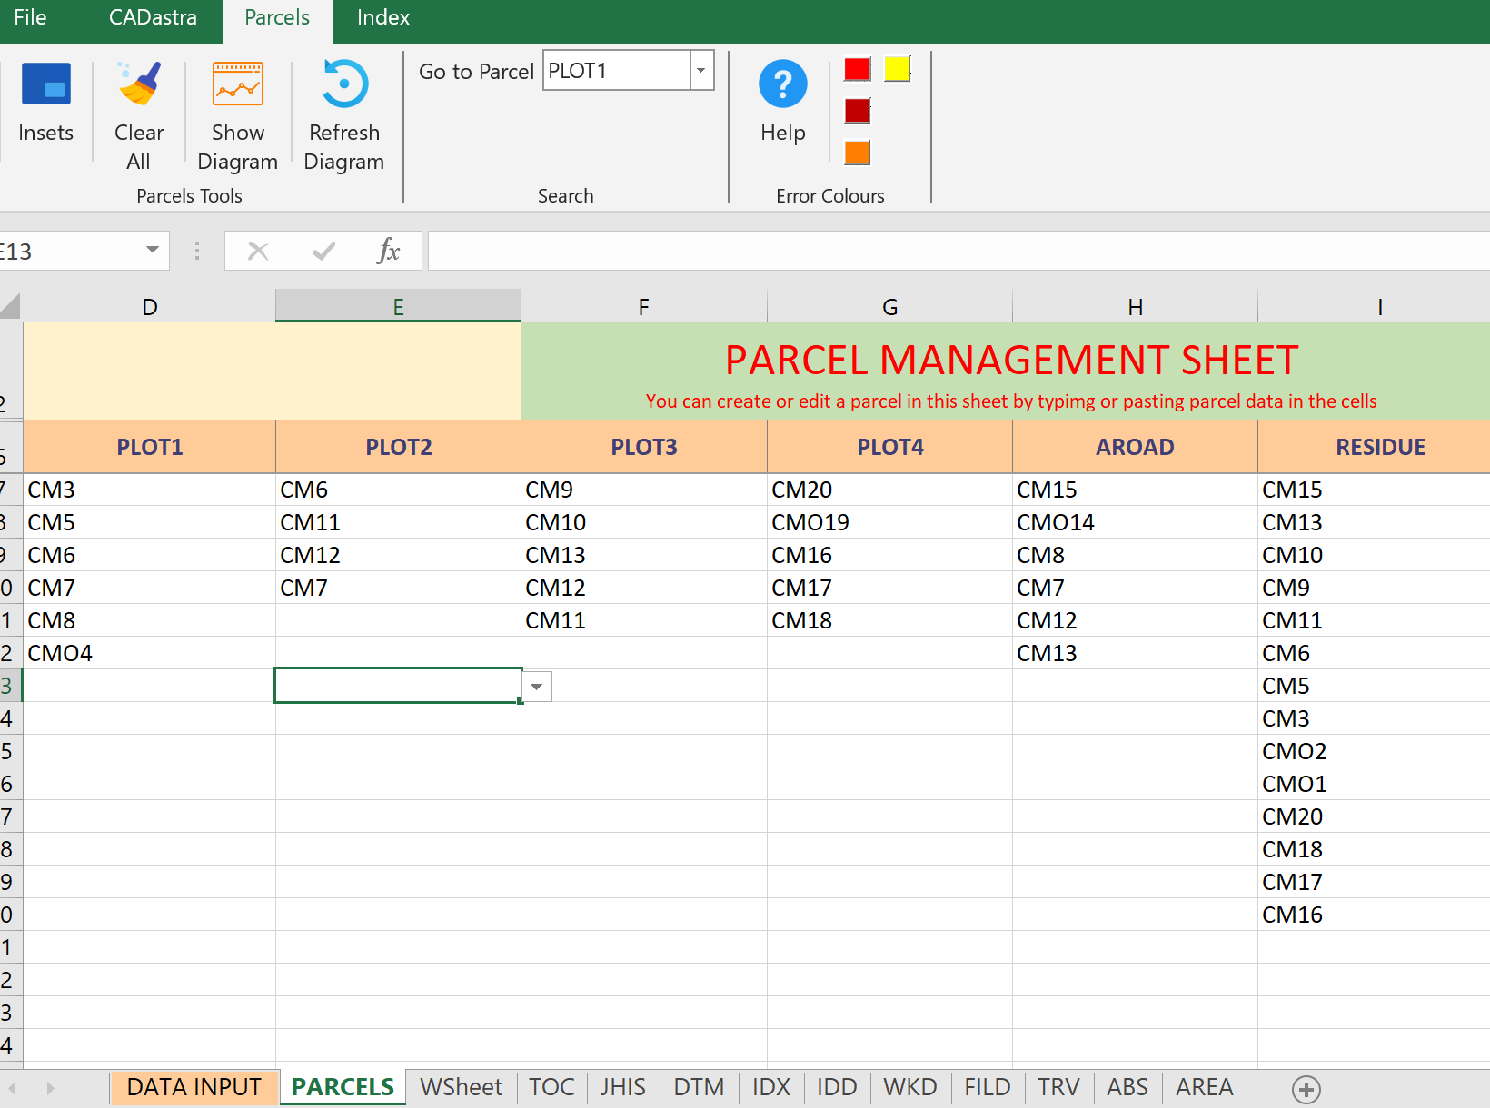Open the Index ribbon tab

click(382, 18)
